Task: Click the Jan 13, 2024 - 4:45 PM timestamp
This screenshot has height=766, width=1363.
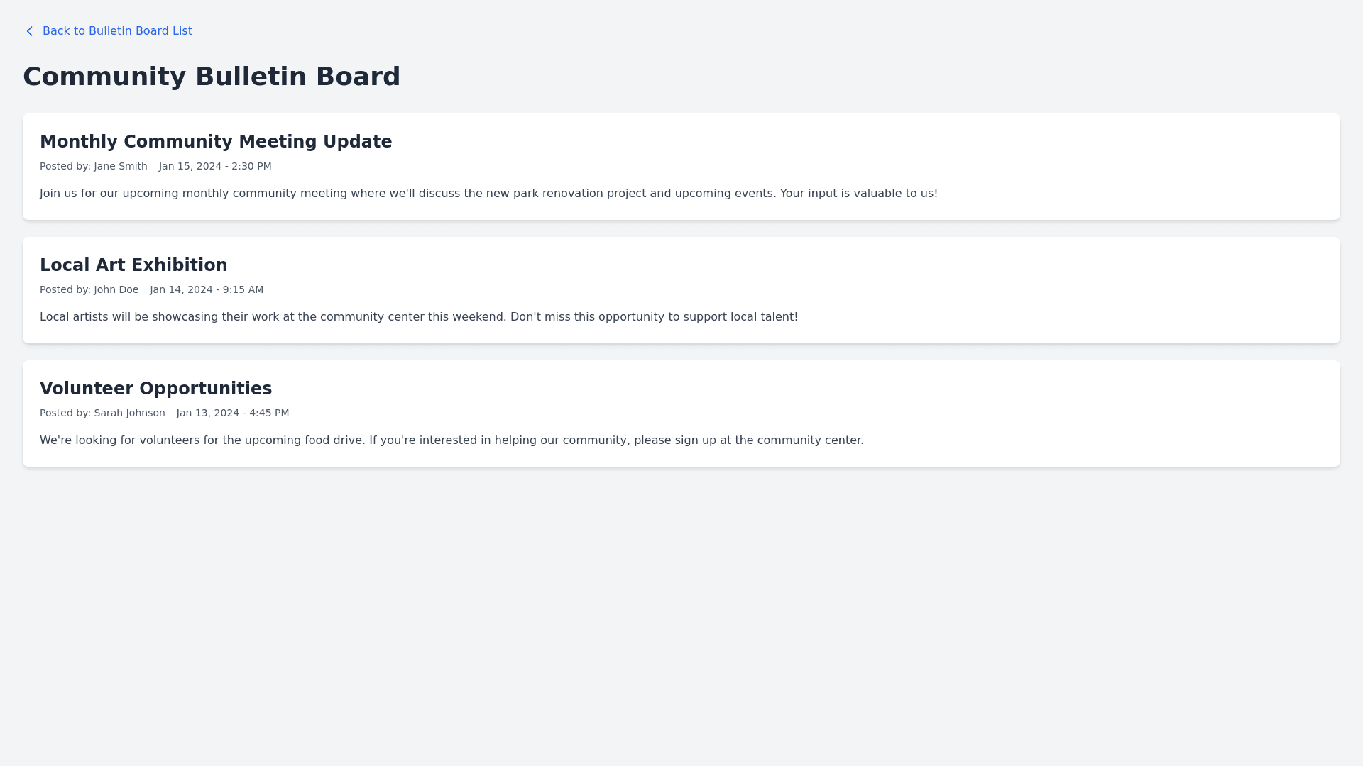Action: click(x=233, y=413)
